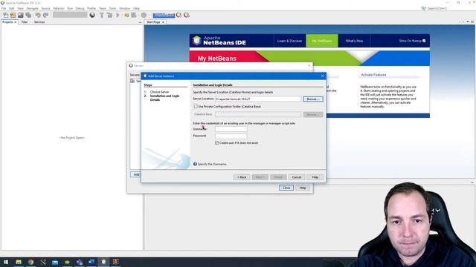Click the blue info icon beside Specify the Username
The width and height of the screenshot is (476, 267).
[195, 164]
